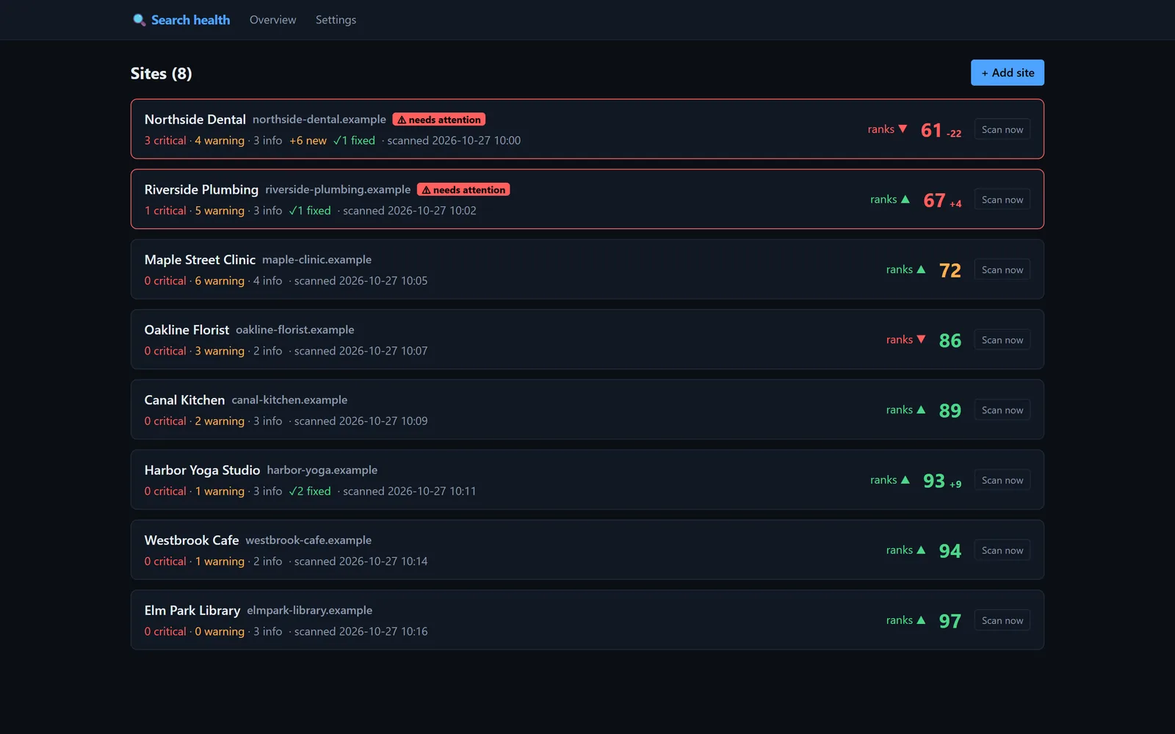The image size is (1175, 734).
Task: Open the Overview tab
Action: coord(272,20)
